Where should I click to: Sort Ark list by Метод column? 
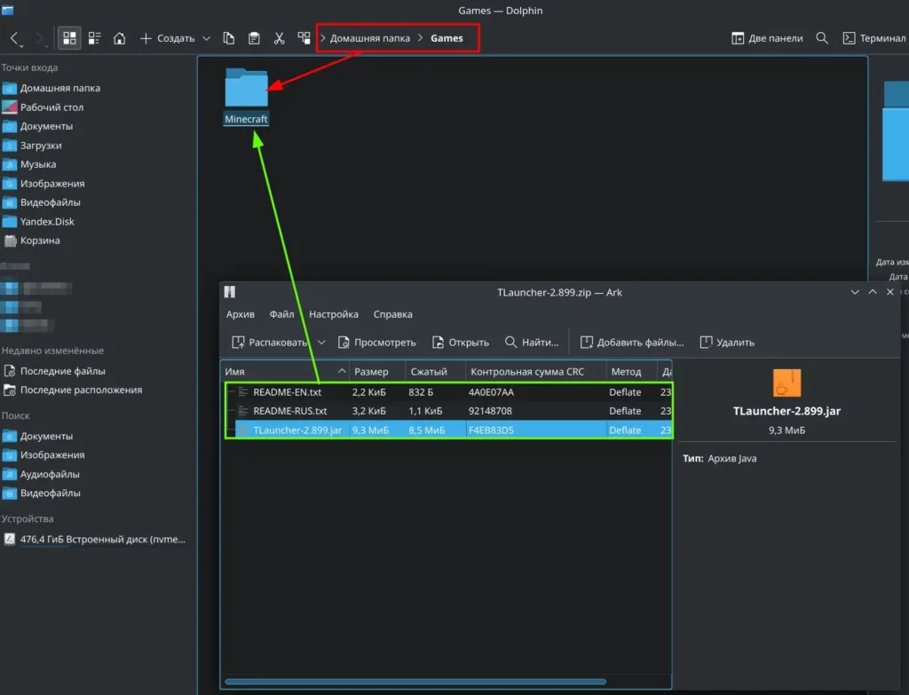(x=631, y=372)
